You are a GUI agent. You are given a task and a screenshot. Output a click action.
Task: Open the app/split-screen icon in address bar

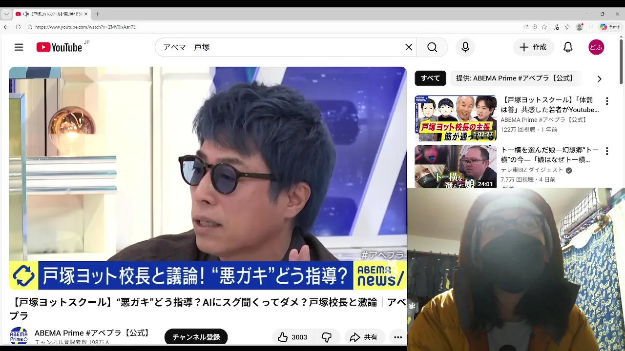526,27
